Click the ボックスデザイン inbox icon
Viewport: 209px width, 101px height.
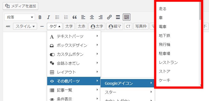pos(52,46)
